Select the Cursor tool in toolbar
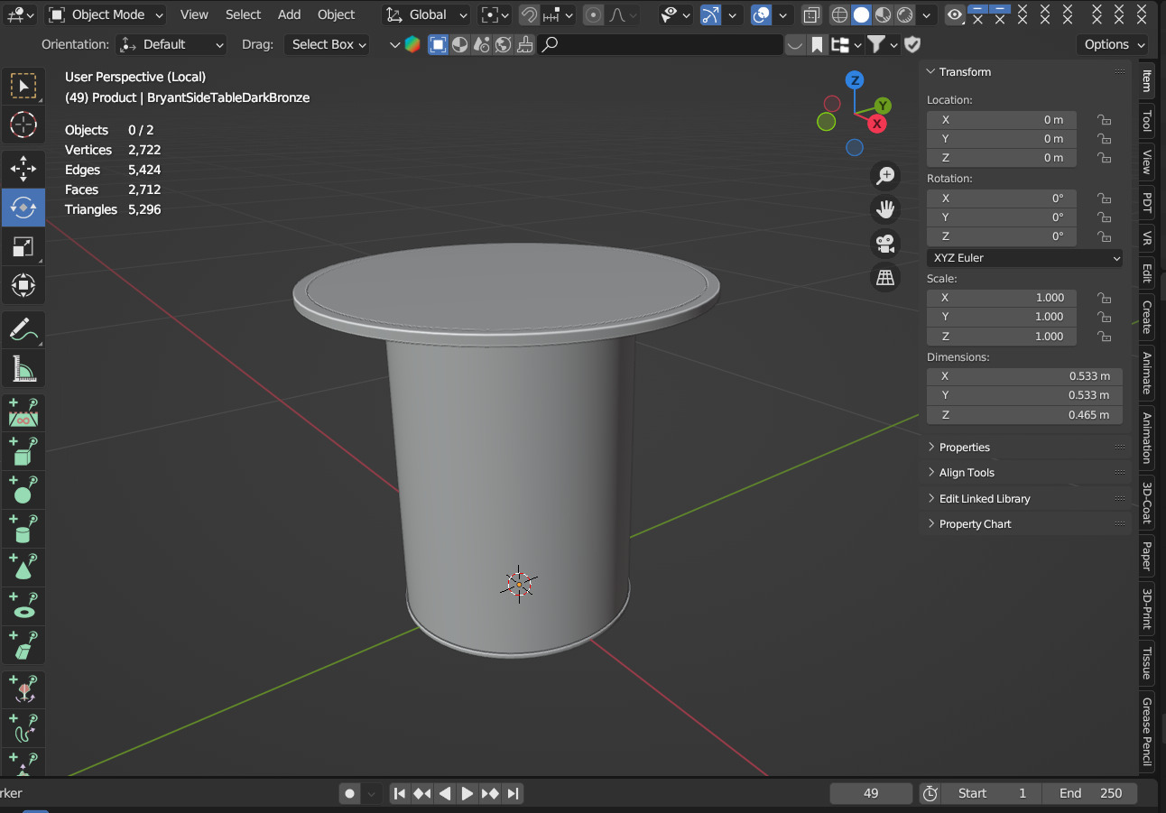Screen dimensions: 1166x813 (x=23, y=125)
